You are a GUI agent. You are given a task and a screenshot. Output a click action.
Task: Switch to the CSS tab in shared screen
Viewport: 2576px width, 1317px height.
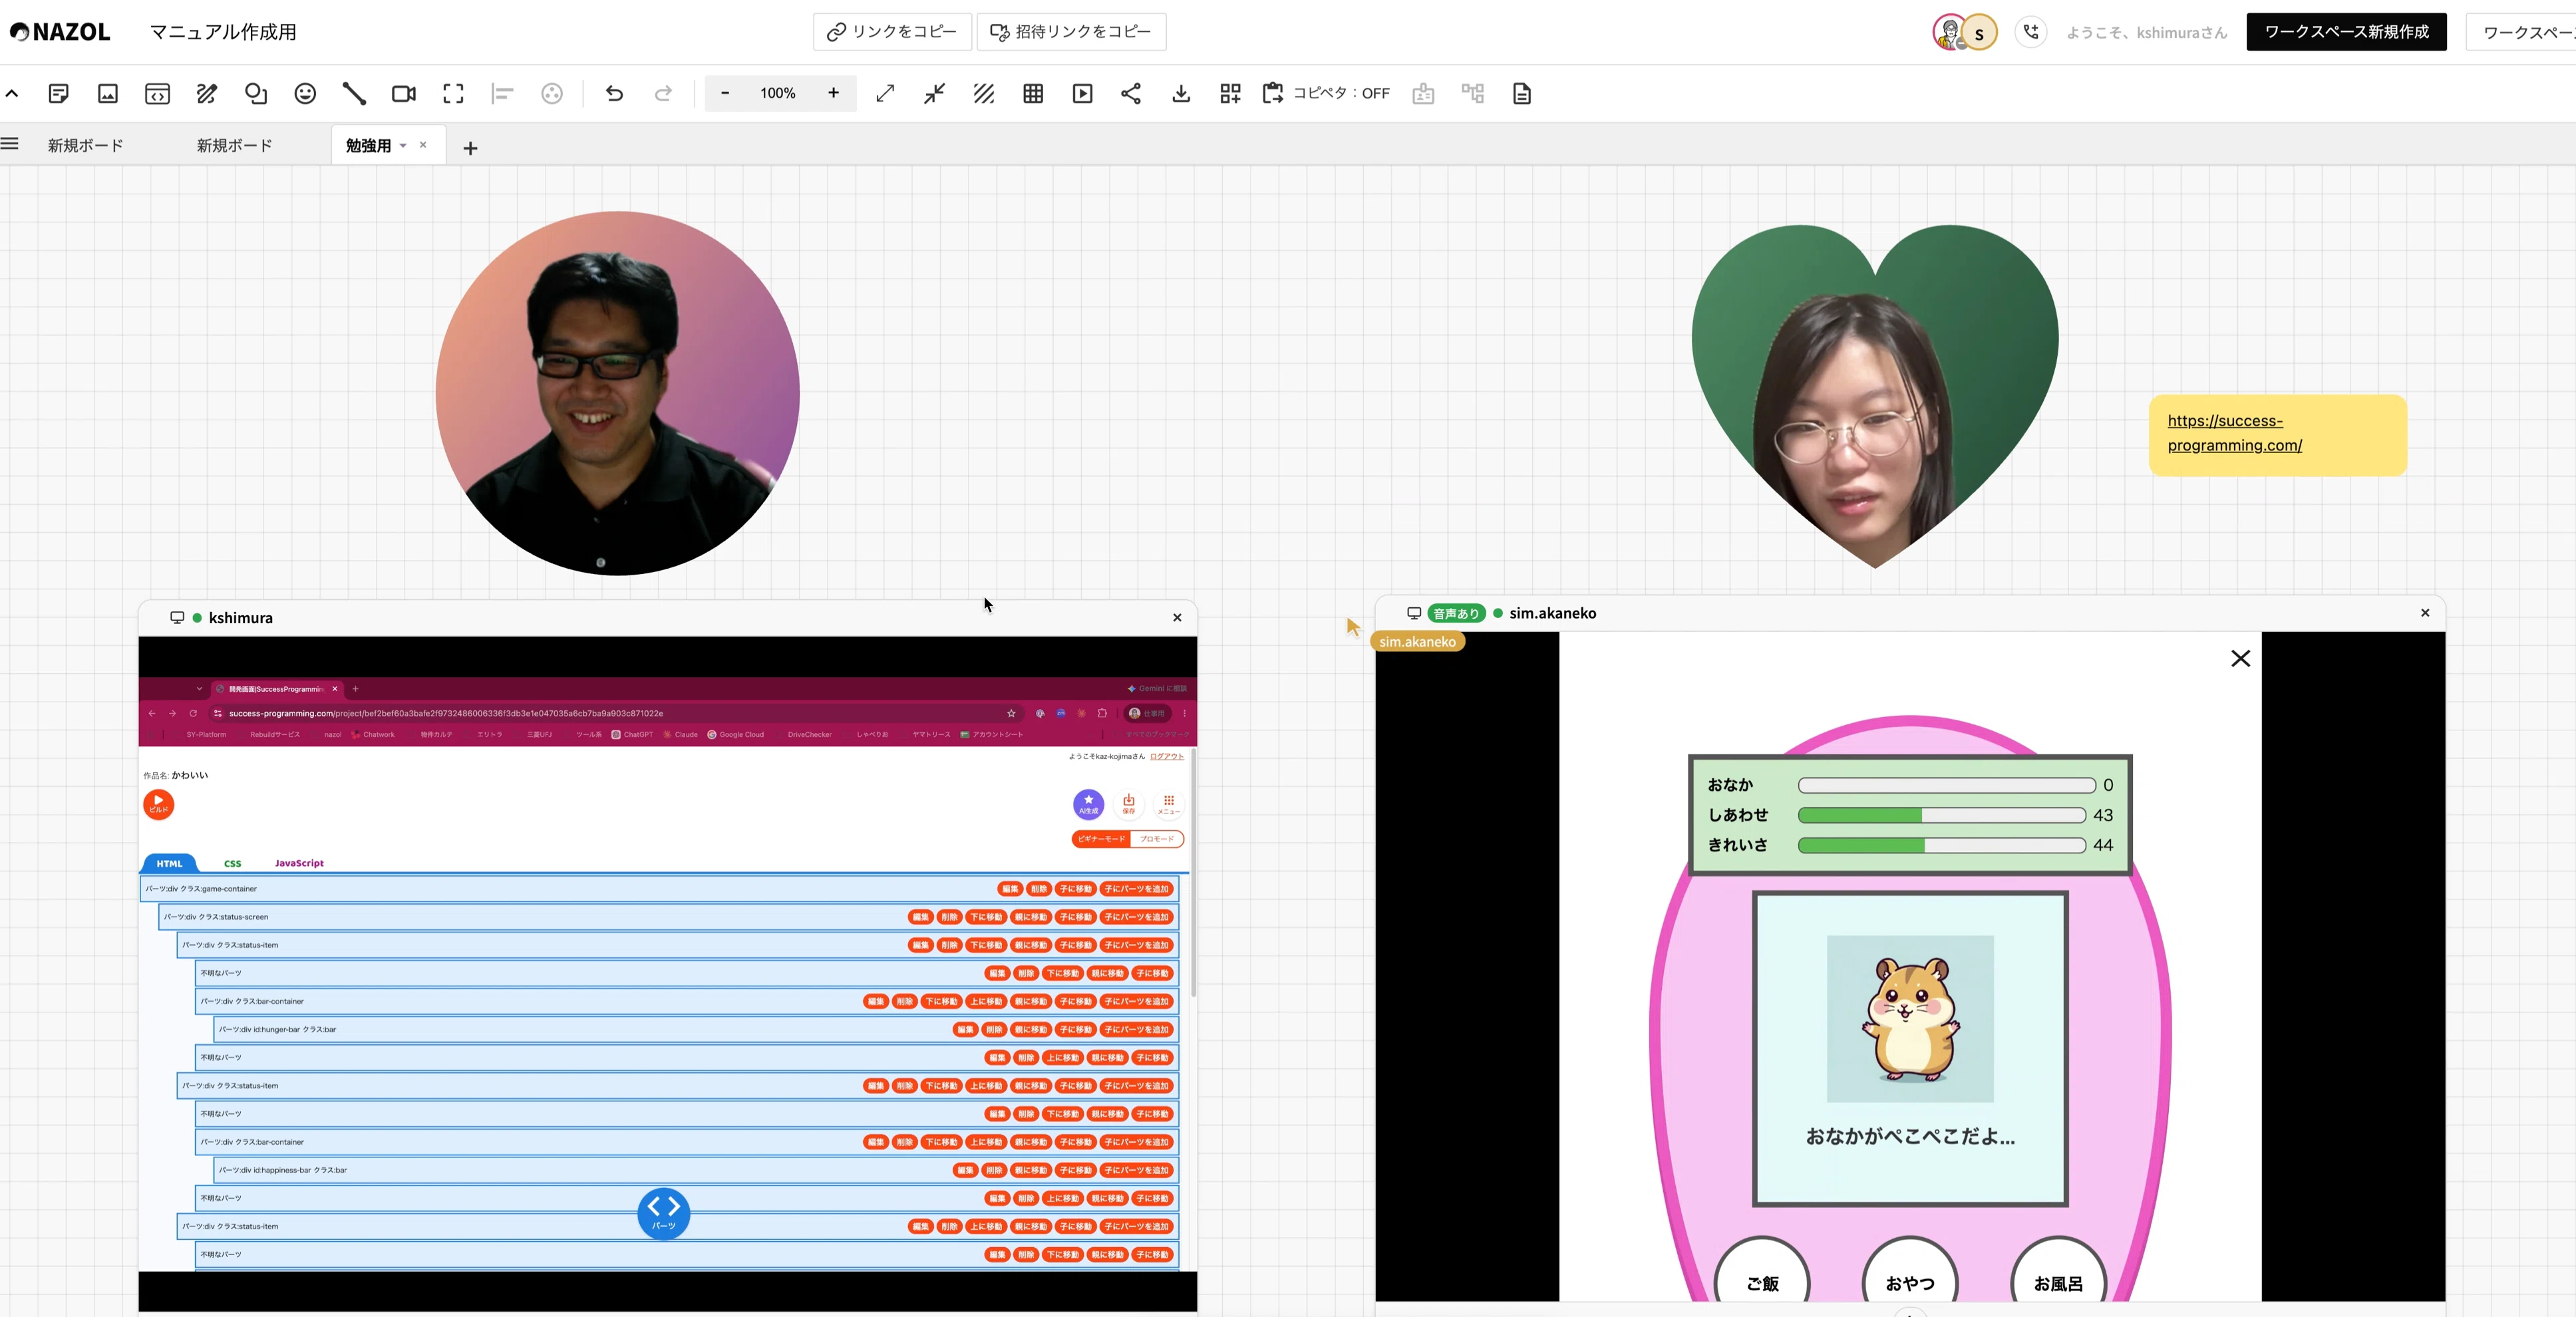[x=232, y=863]
